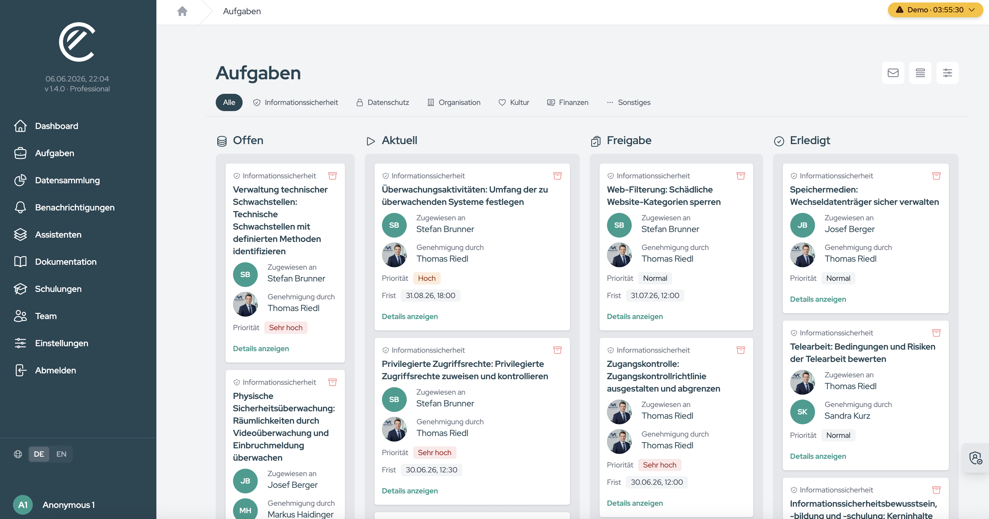This screenshot has height=519, width=989.
Task: Click the Erledigt column heading
Action: (810, 140)
